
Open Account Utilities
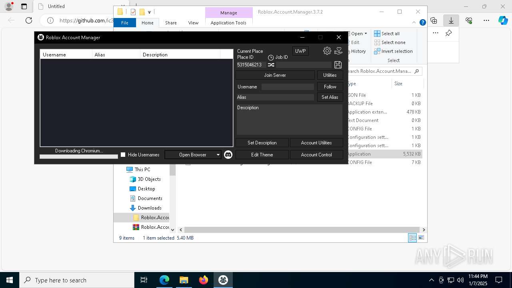316,143
